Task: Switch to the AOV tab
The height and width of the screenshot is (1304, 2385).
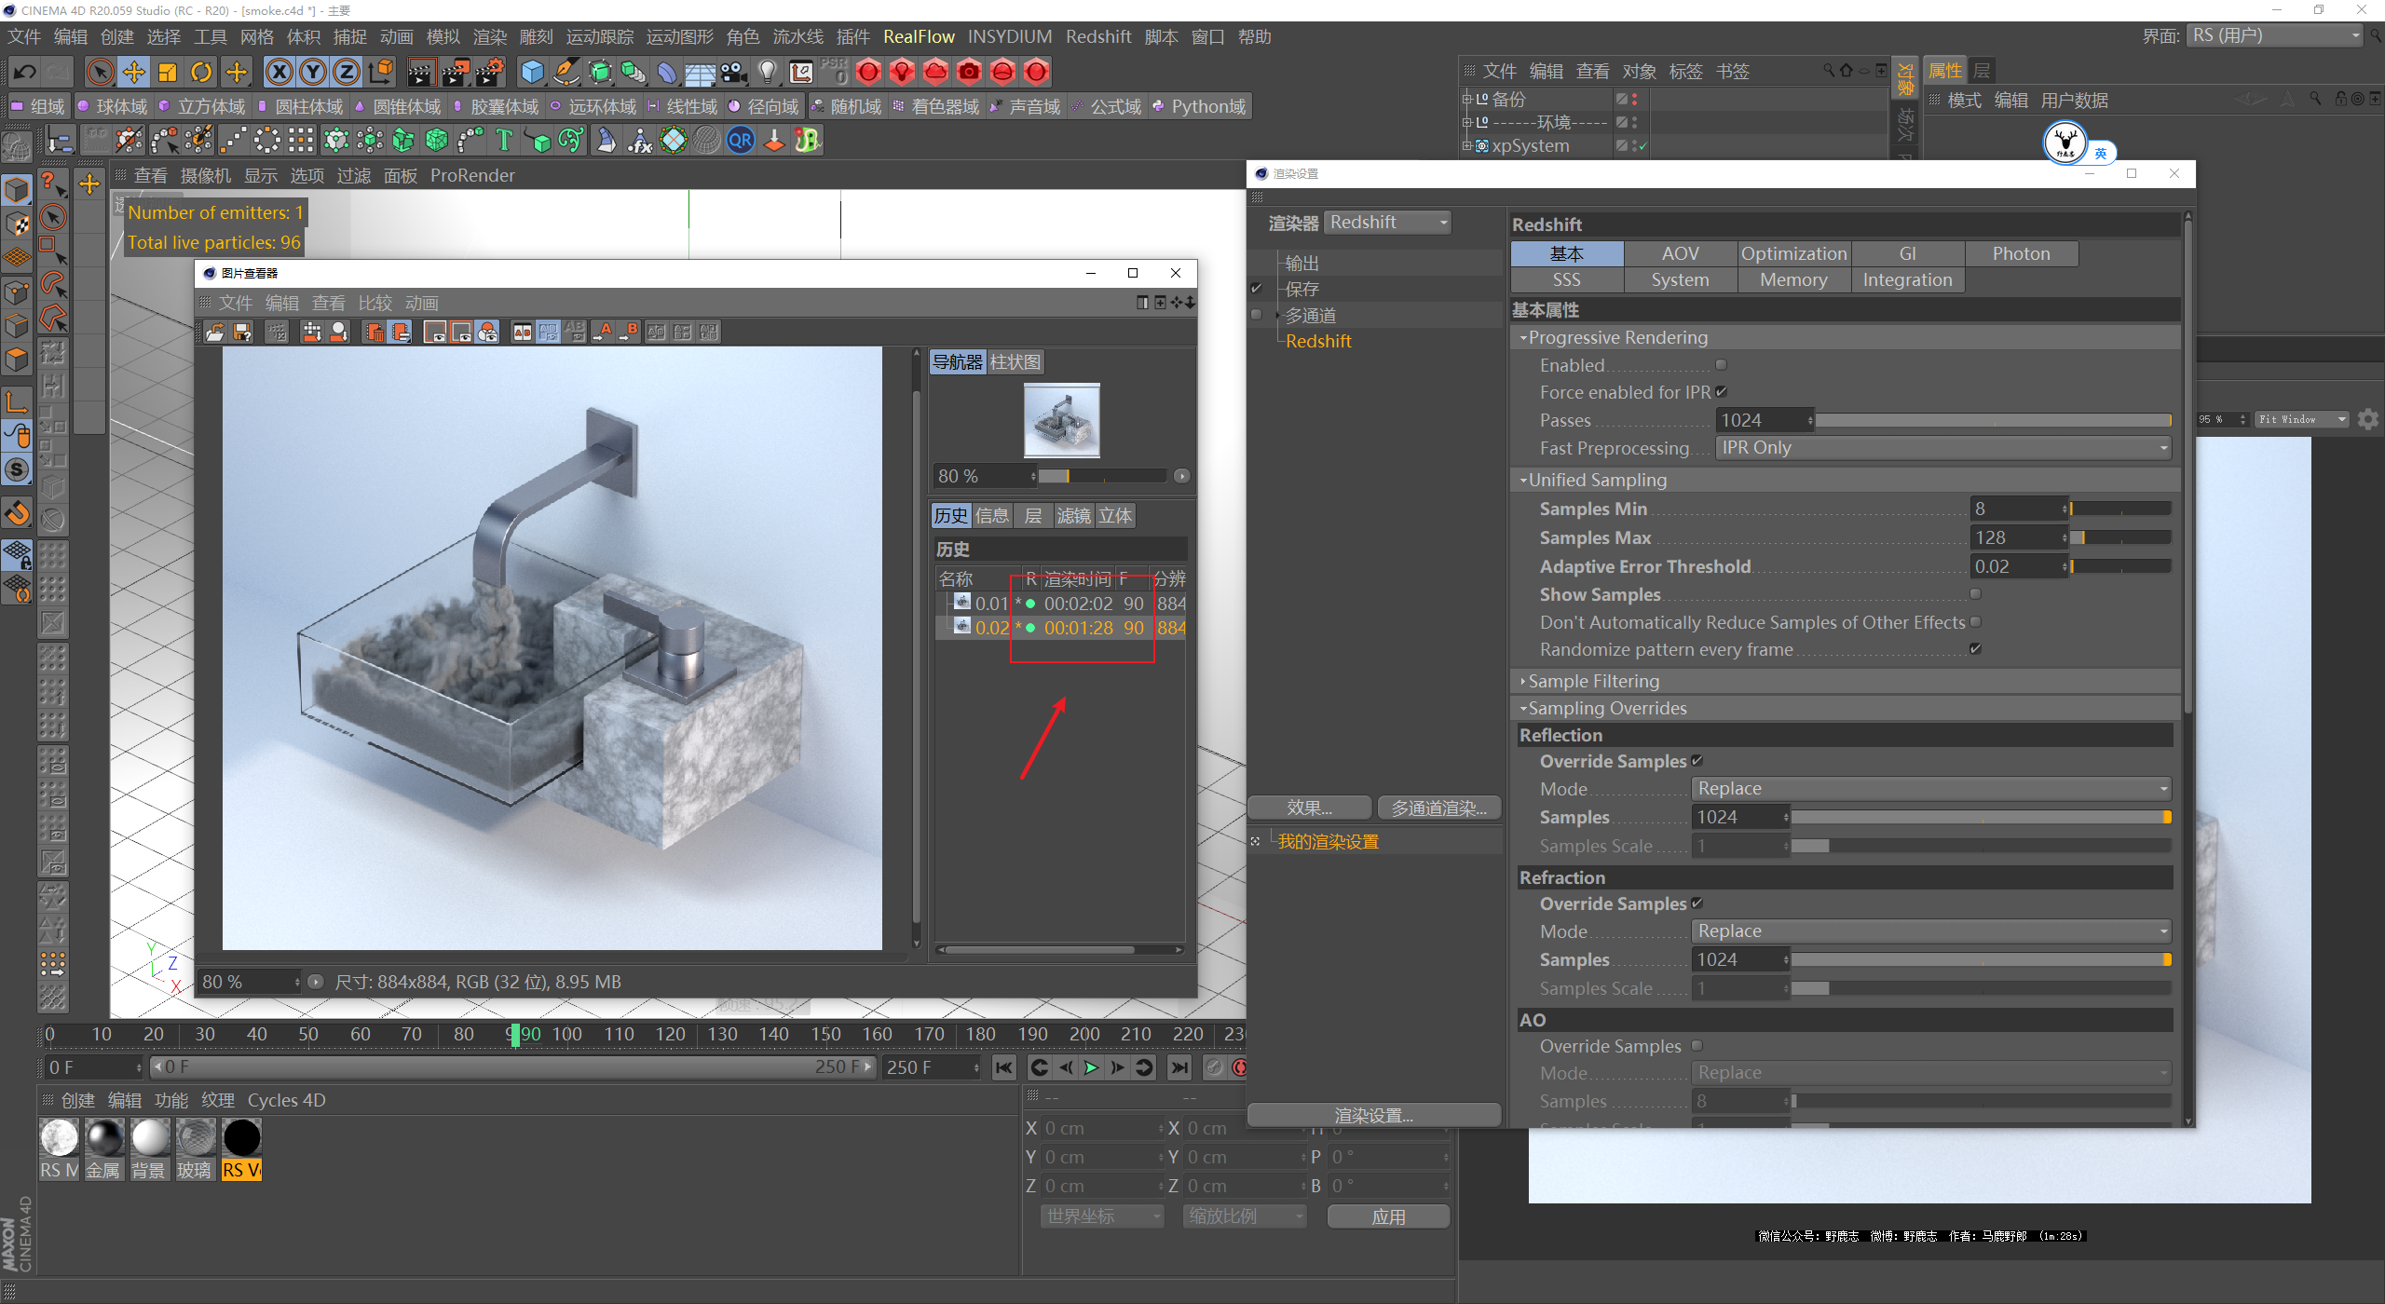Action: tap(1680, 253)
